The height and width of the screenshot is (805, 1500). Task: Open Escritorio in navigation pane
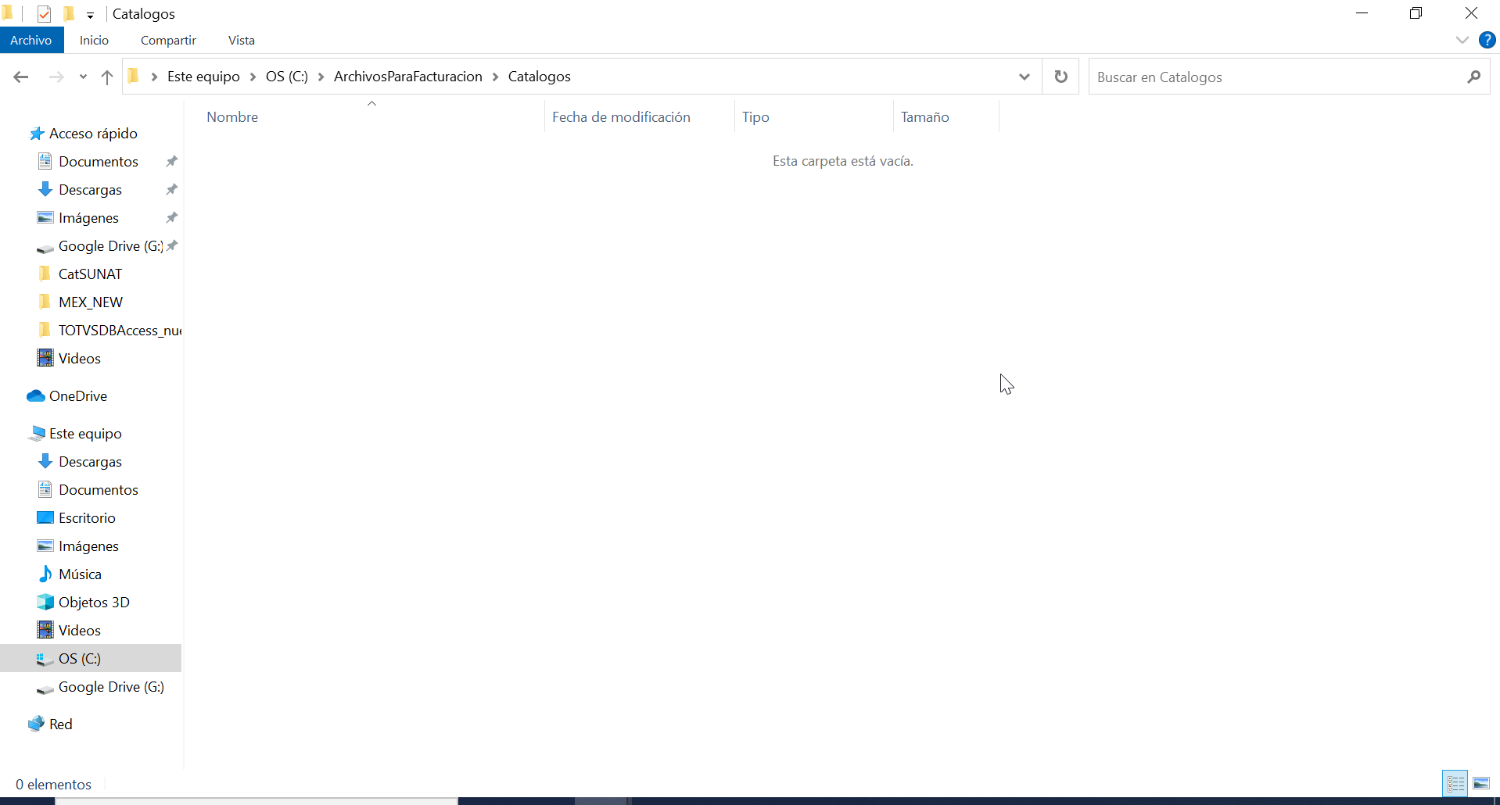[x=87, y=518]
